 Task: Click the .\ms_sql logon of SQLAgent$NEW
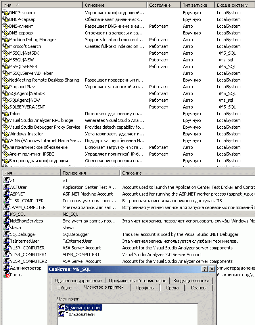point(225,100)
